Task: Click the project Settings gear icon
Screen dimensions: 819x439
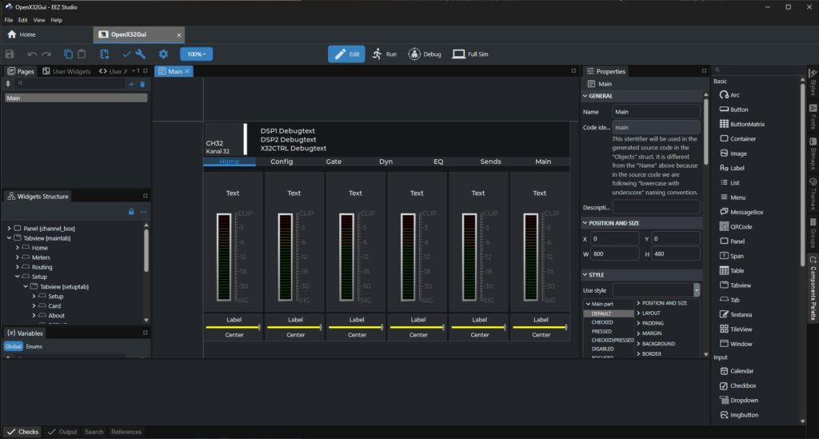Action: click(x=163, y=54)
